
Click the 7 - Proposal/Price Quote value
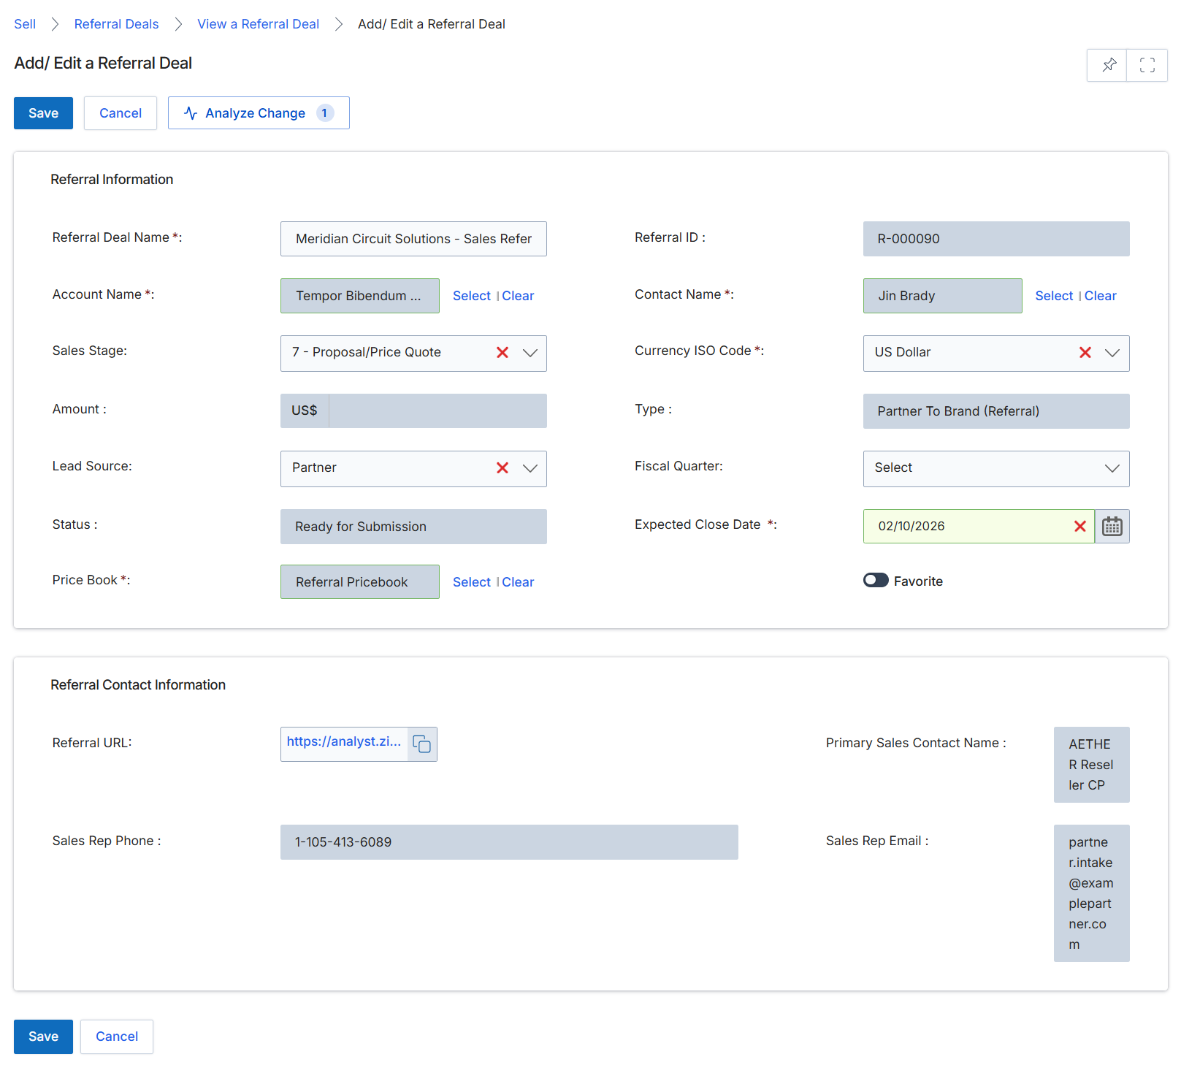(367, 352)
